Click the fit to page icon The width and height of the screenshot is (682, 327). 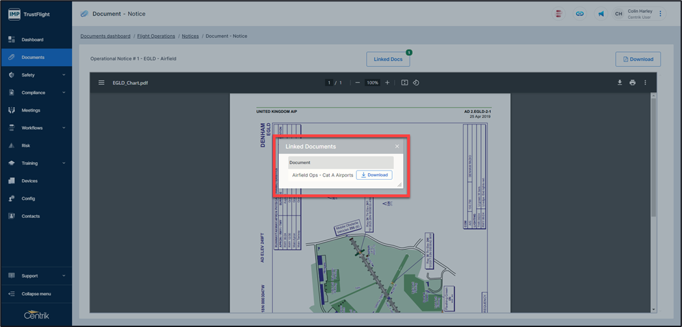[404, 83]
